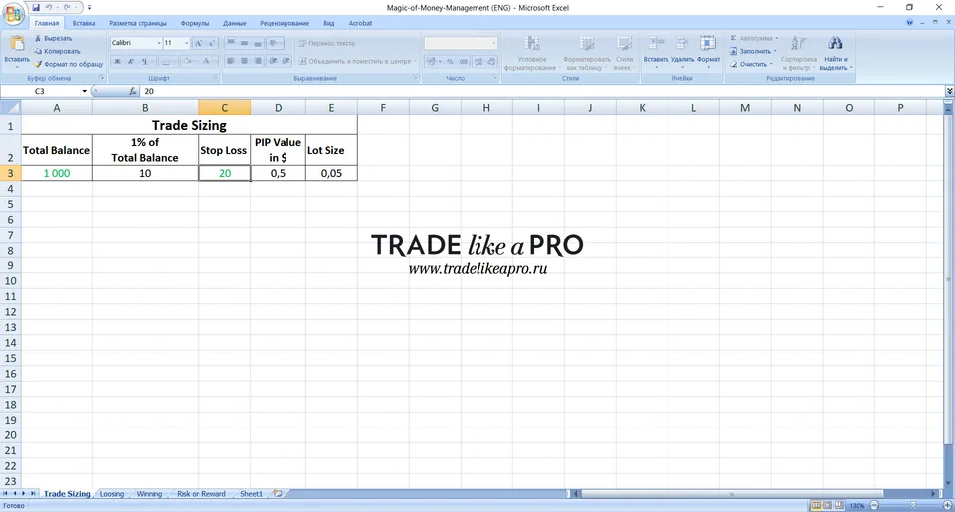
Task: Apply cell borders with the borders icon
Action: [166, 61]
